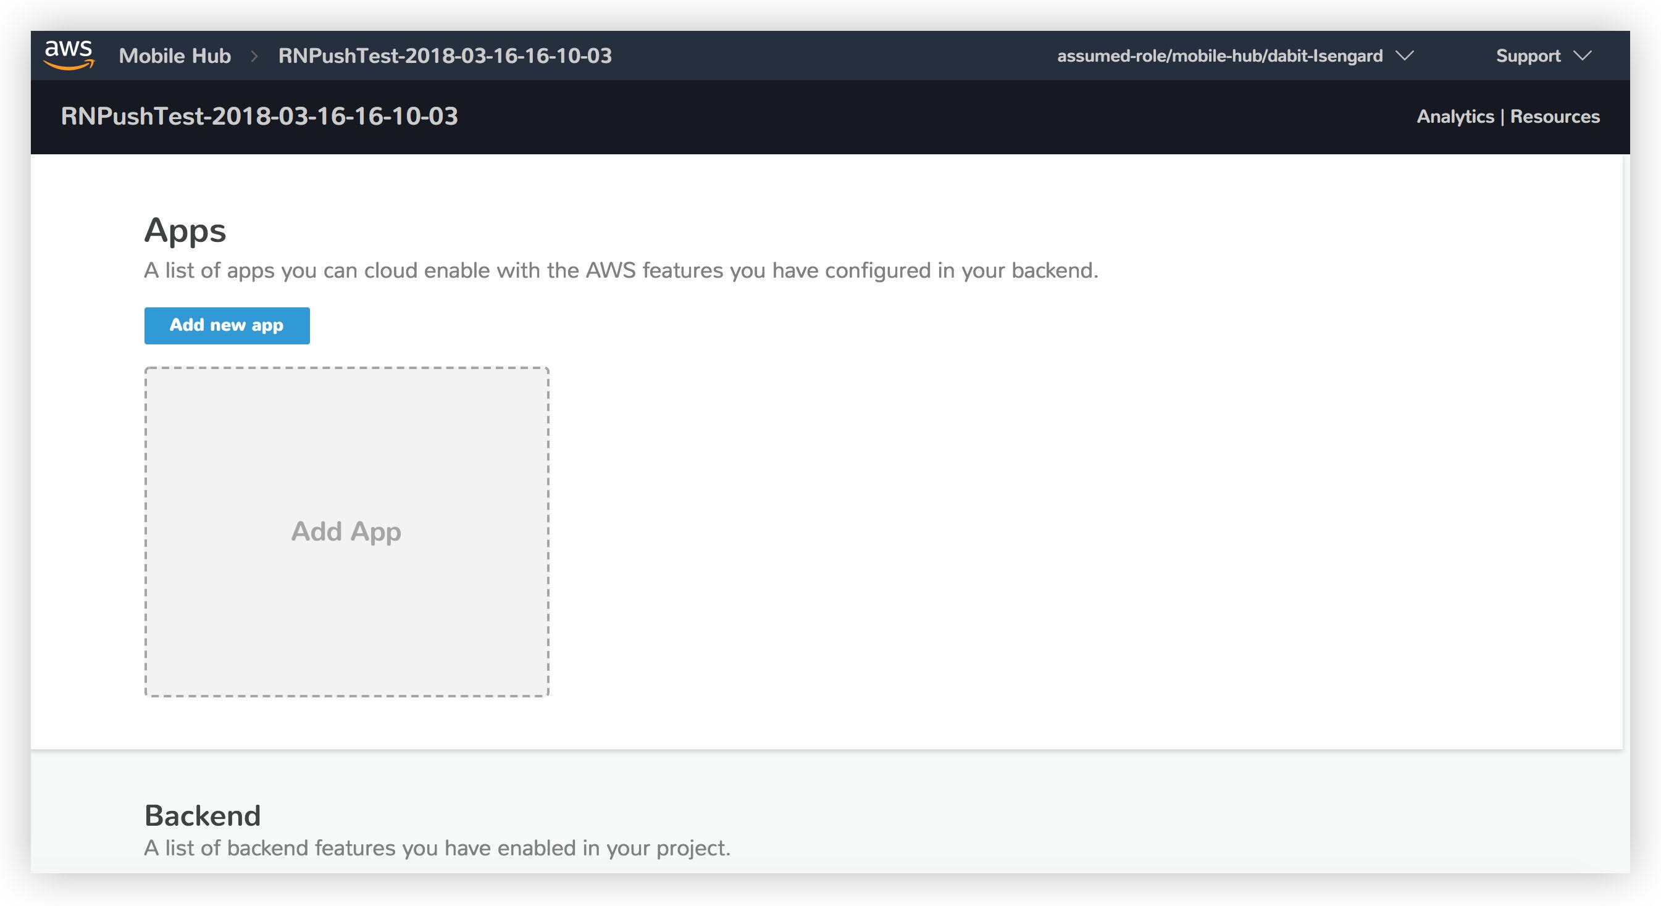Click the Backend section heading
Image resolution: width=1661 pixels, height=906 pixels.
(203, 816)
